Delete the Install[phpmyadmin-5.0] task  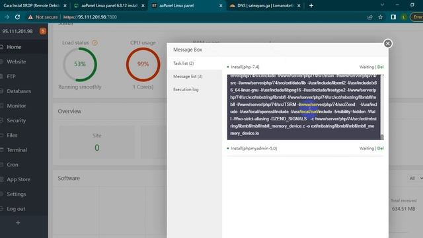381,148
